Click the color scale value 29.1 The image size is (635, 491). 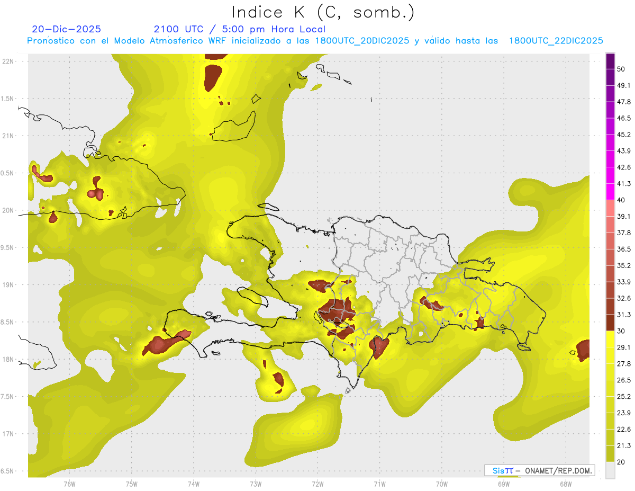pos(624,347)
